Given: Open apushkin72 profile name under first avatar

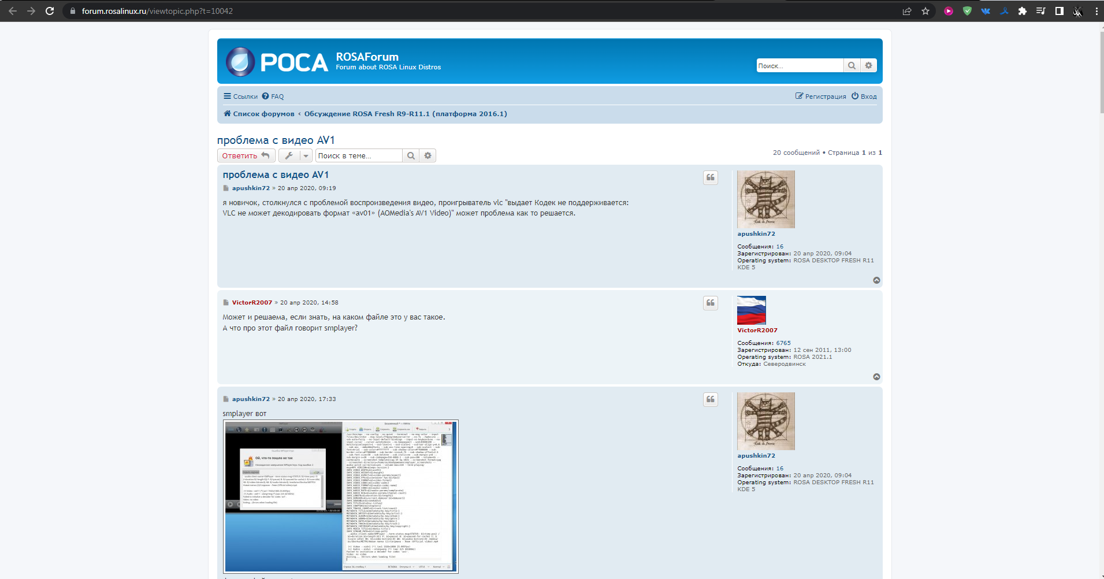Looking at the screenshot, I should pos(756,234).
